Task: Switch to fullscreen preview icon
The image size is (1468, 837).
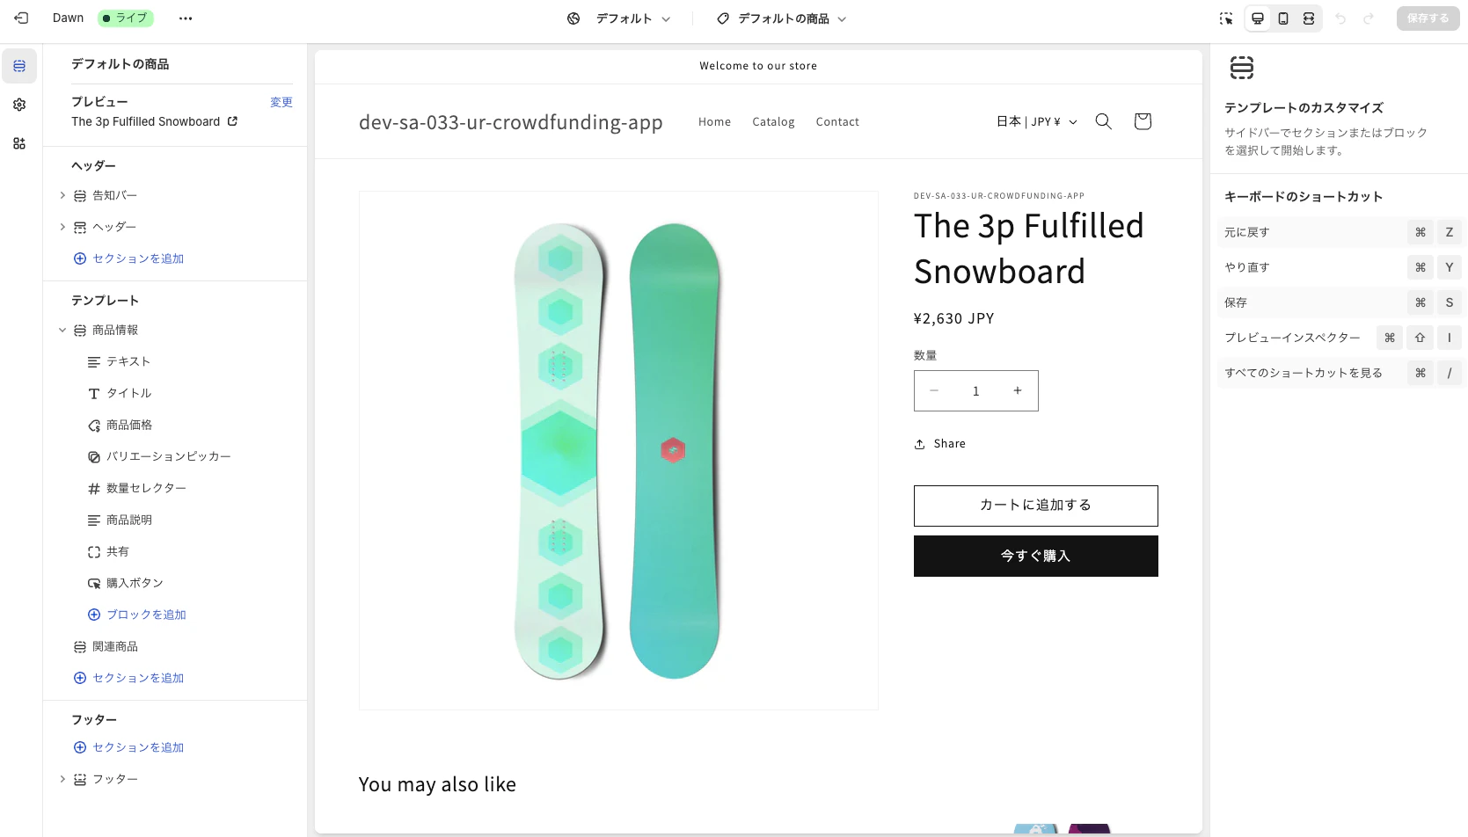Action: (x=1309, y=18)
